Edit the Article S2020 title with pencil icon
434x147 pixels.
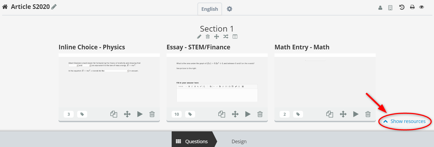pos(54,7)
